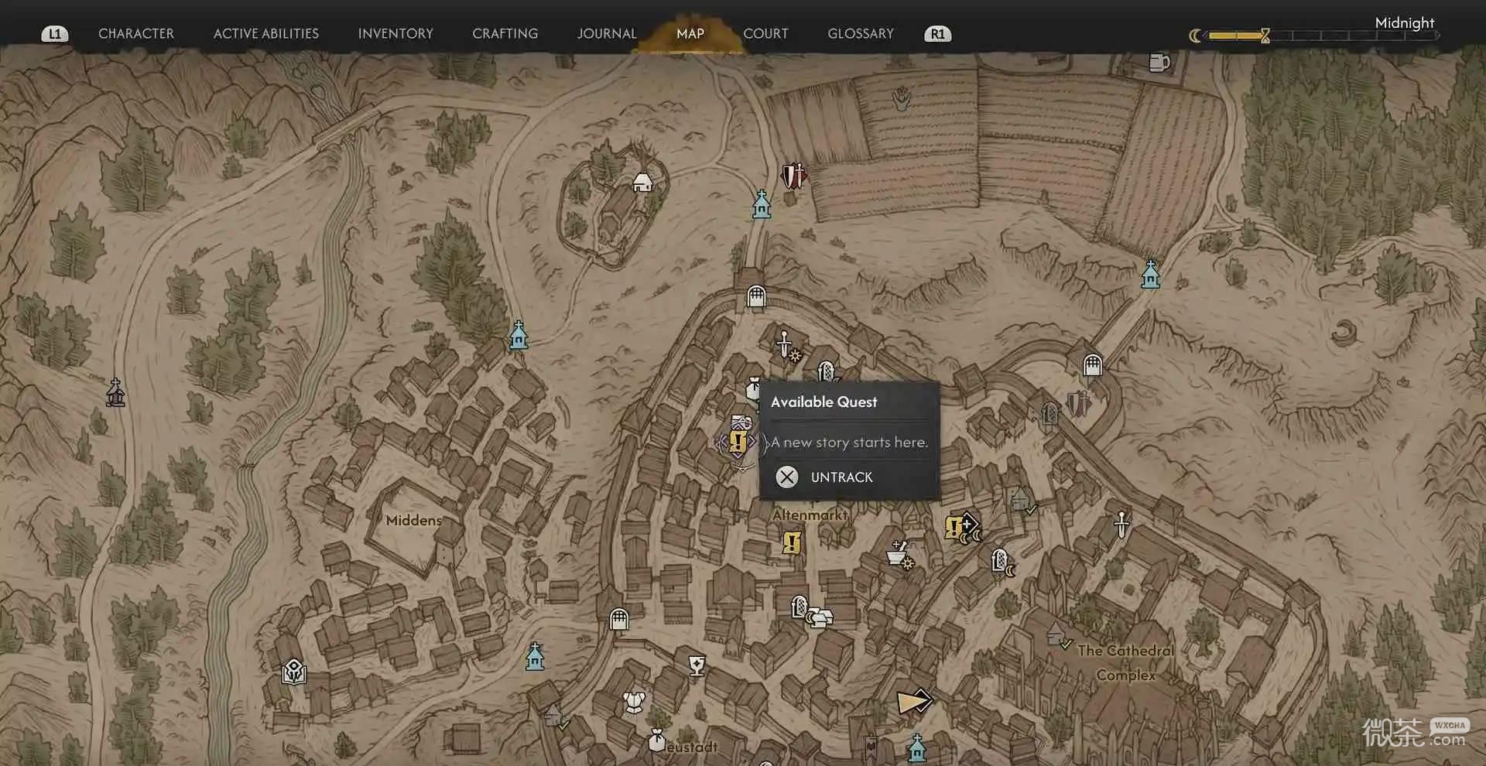Click The Cathedral Complex label

point(1126,662)
